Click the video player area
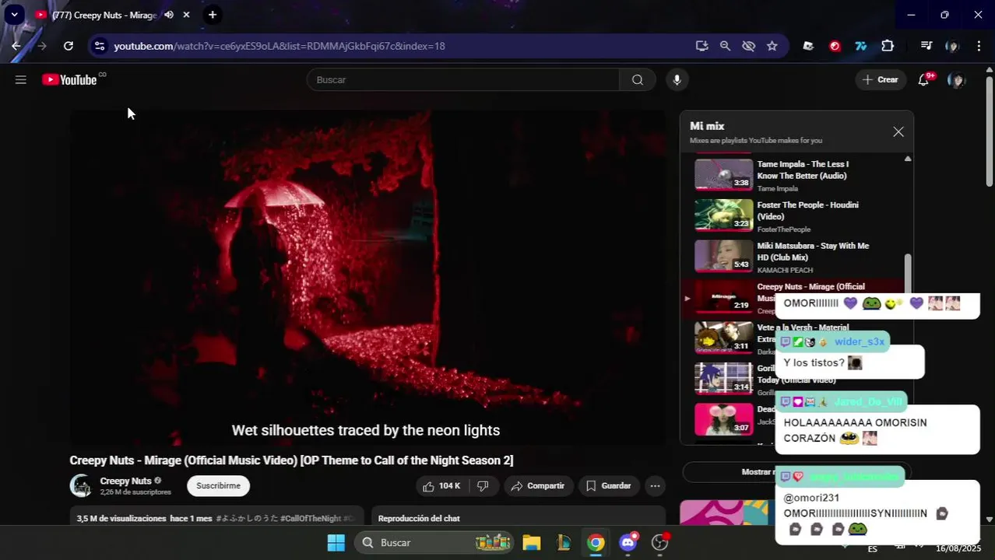 (367, 278)
